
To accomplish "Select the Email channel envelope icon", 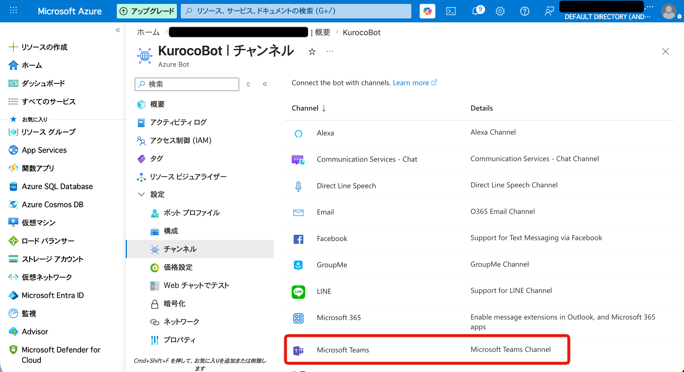I will click(x=298, y=213).
